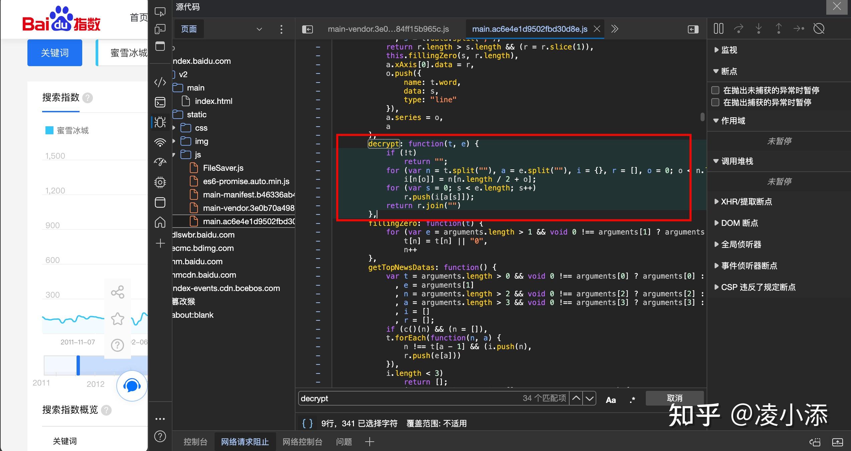
Task: Go to next decrypt match
Action: point(590,398)
